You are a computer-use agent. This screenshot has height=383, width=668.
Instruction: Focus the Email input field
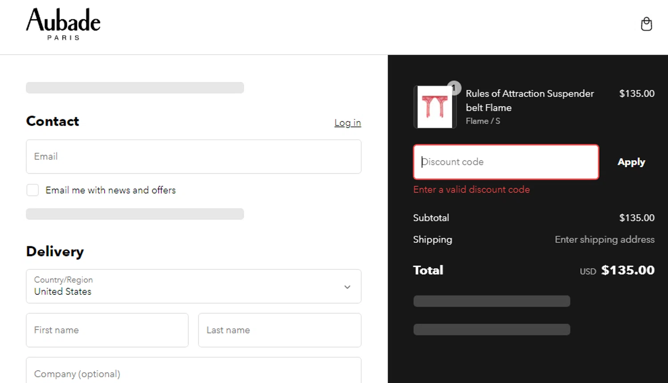[x=194, y=156]
